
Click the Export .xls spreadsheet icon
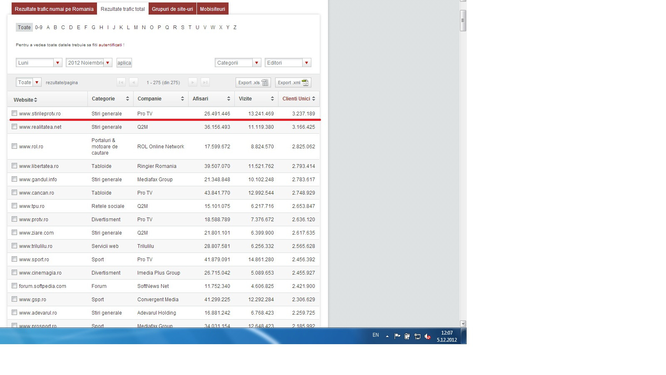265,82
